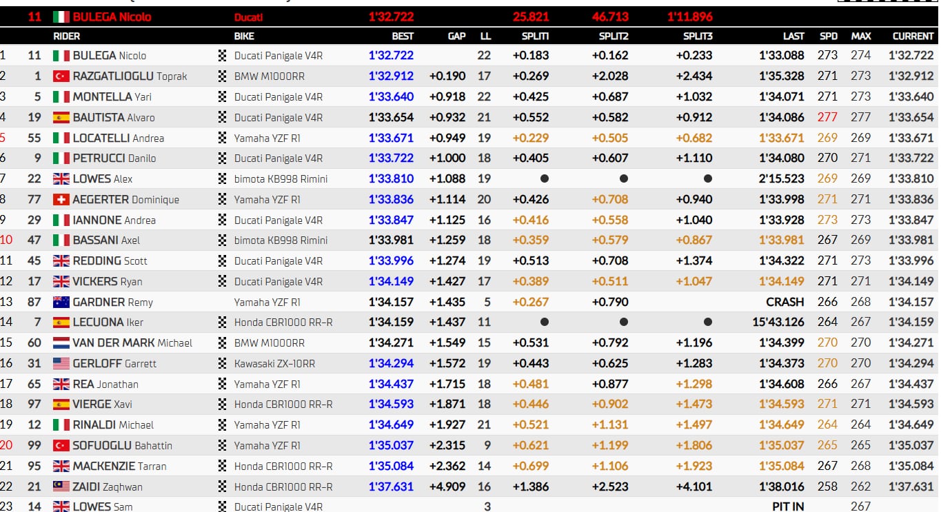
Task: Click the last lap time 15'43.126
Action: click(778, 322)
